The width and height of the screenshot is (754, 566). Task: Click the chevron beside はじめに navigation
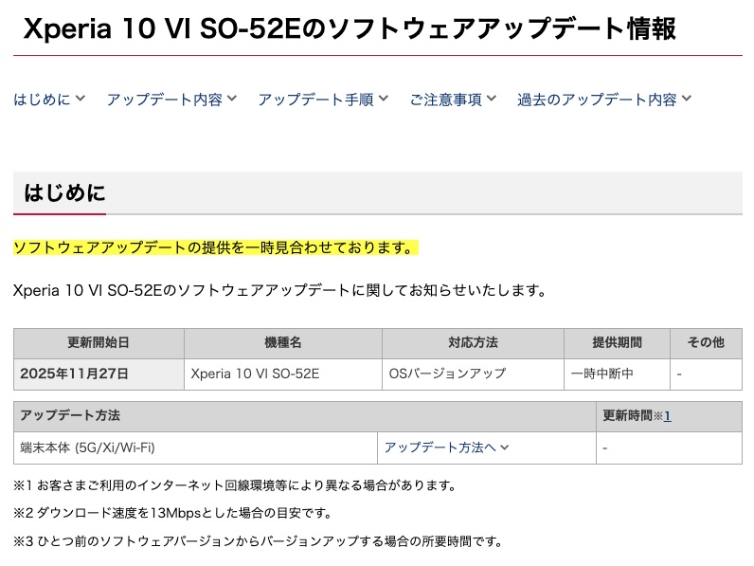(81, 99)
